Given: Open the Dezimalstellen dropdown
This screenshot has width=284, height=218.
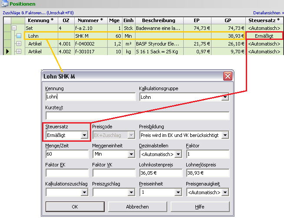Looking at the screenshot, I should point(178,154).
